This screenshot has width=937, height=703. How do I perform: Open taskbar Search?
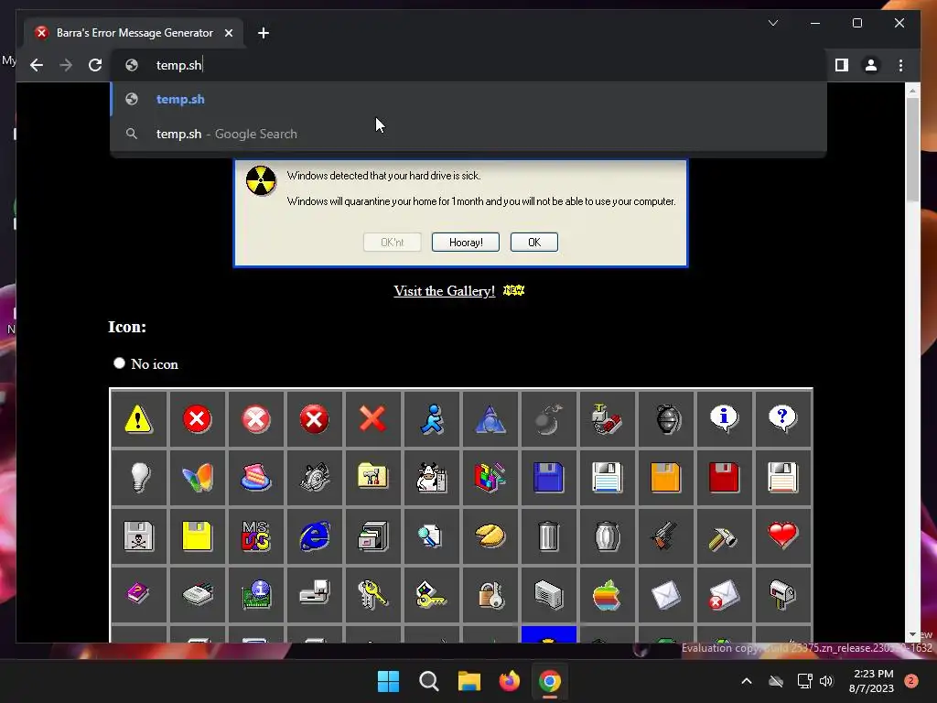[428, 681]
